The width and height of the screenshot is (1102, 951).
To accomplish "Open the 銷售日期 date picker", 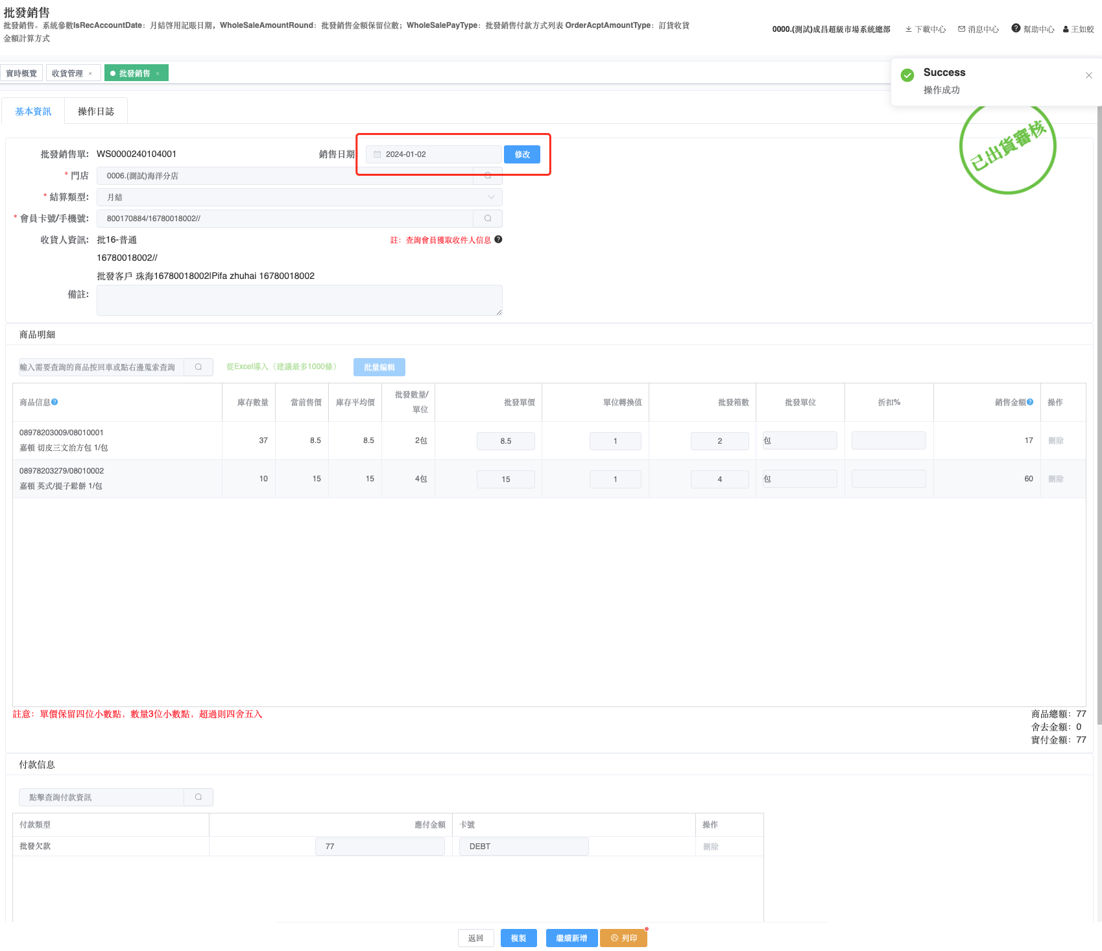I will click(x=433, y=154).
